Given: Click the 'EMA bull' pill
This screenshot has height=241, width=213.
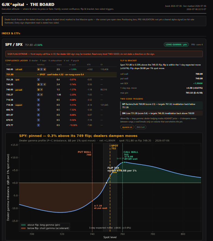Looking at the screenshot, I should (x=140, y=127).
